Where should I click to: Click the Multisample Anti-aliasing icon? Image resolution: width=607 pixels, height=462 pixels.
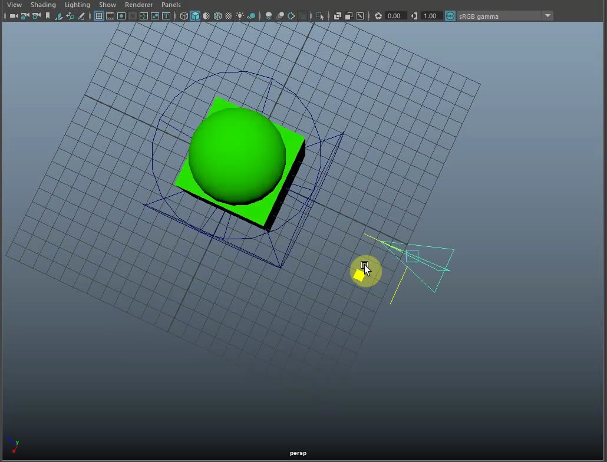tap(291, 16)
